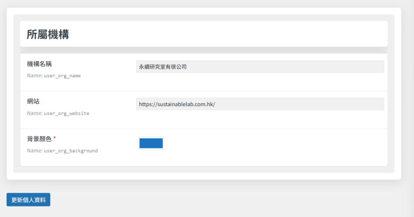Click the red required asterisk

coord(55,138)
